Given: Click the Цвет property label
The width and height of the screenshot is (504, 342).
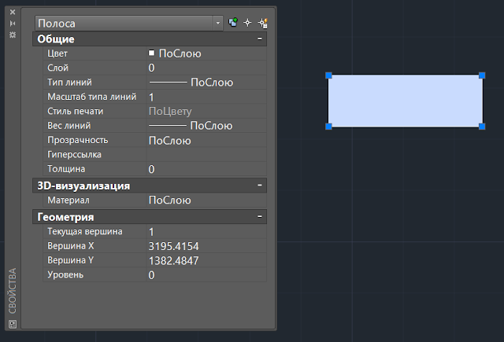Looking at the screenshot, I should (57, 53).
